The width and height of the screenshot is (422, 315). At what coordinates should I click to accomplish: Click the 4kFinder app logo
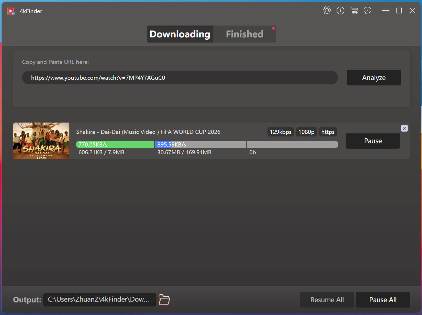(11, 11)
